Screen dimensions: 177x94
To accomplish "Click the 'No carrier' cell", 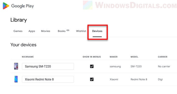I will 164,66.
